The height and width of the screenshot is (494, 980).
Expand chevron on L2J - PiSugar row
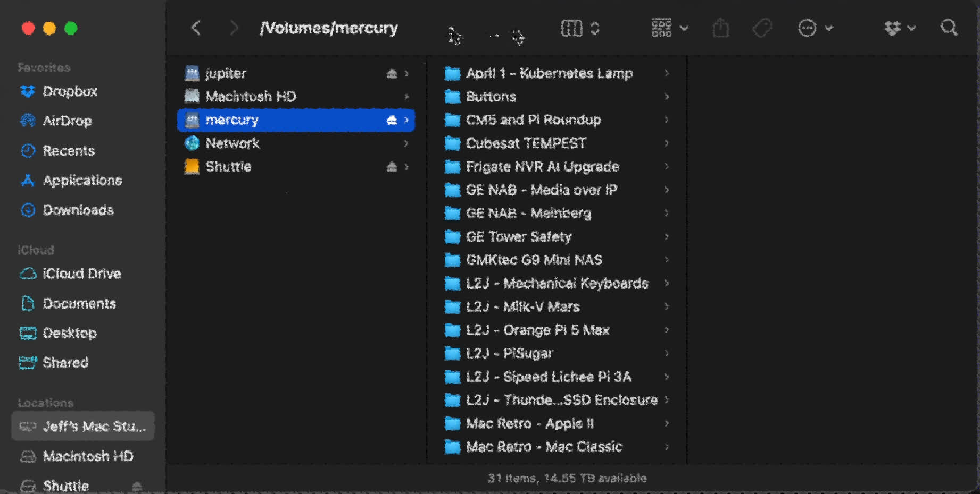667,354
